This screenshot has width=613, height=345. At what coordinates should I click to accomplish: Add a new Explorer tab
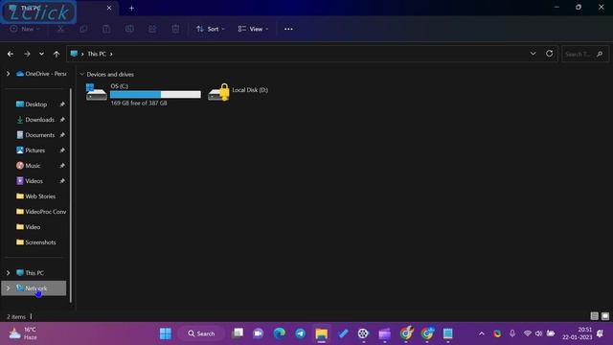click(x=131, y=8)
